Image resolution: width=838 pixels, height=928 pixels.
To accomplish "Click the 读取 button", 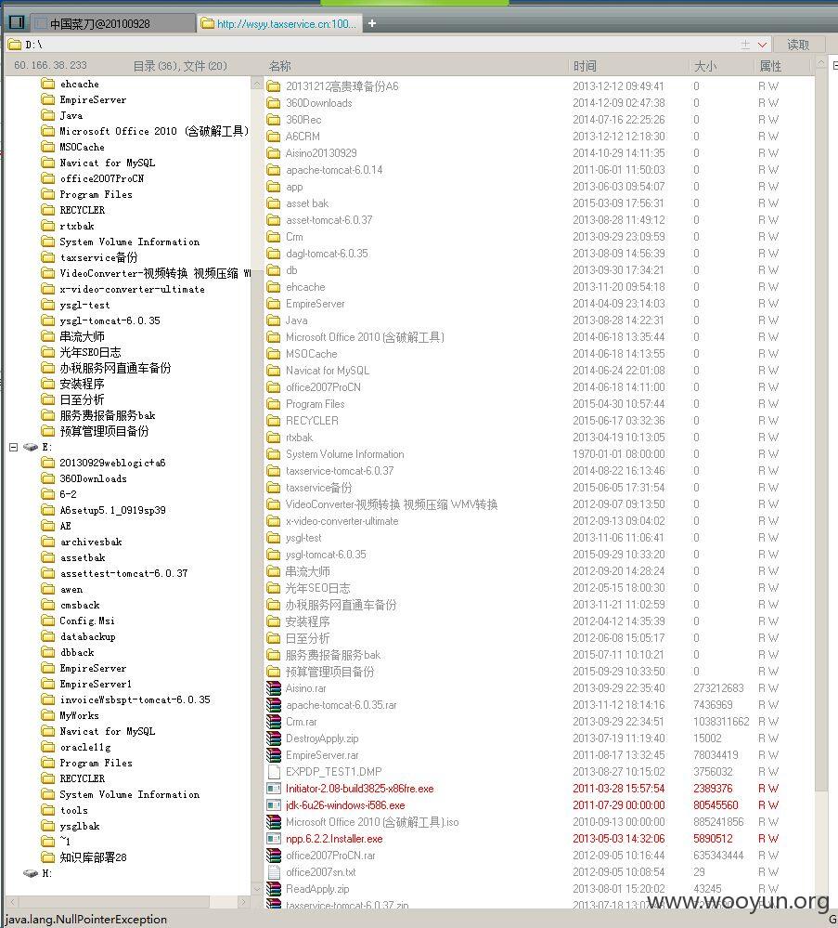I will 798,45.
